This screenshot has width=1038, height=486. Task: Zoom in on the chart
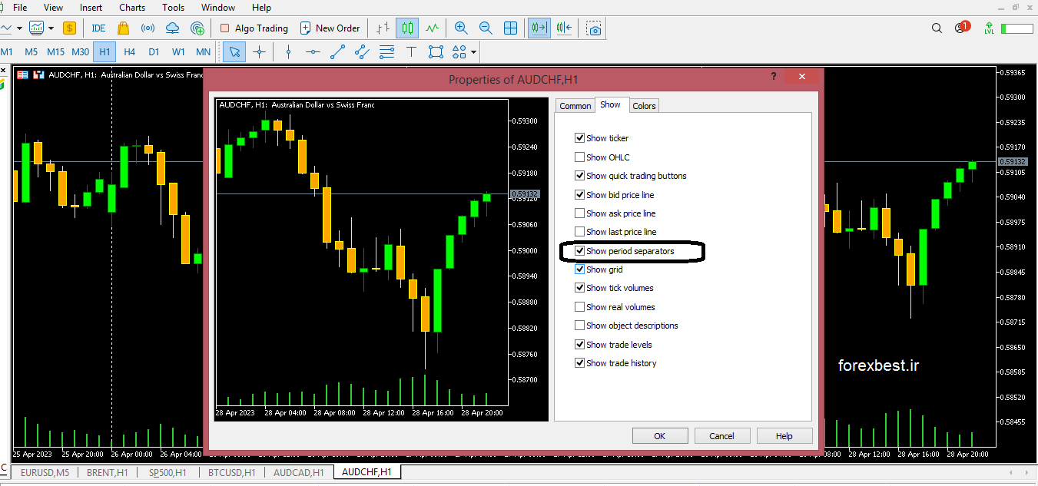point(460,28)
